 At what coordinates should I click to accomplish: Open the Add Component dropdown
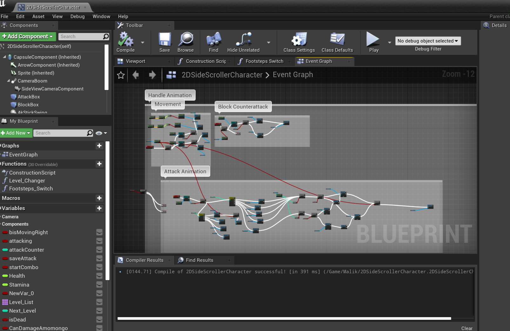(28, 36)
